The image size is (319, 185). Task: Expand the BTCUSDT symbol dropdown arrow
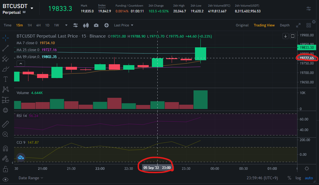pyautogui.click(x=32, y=8)
